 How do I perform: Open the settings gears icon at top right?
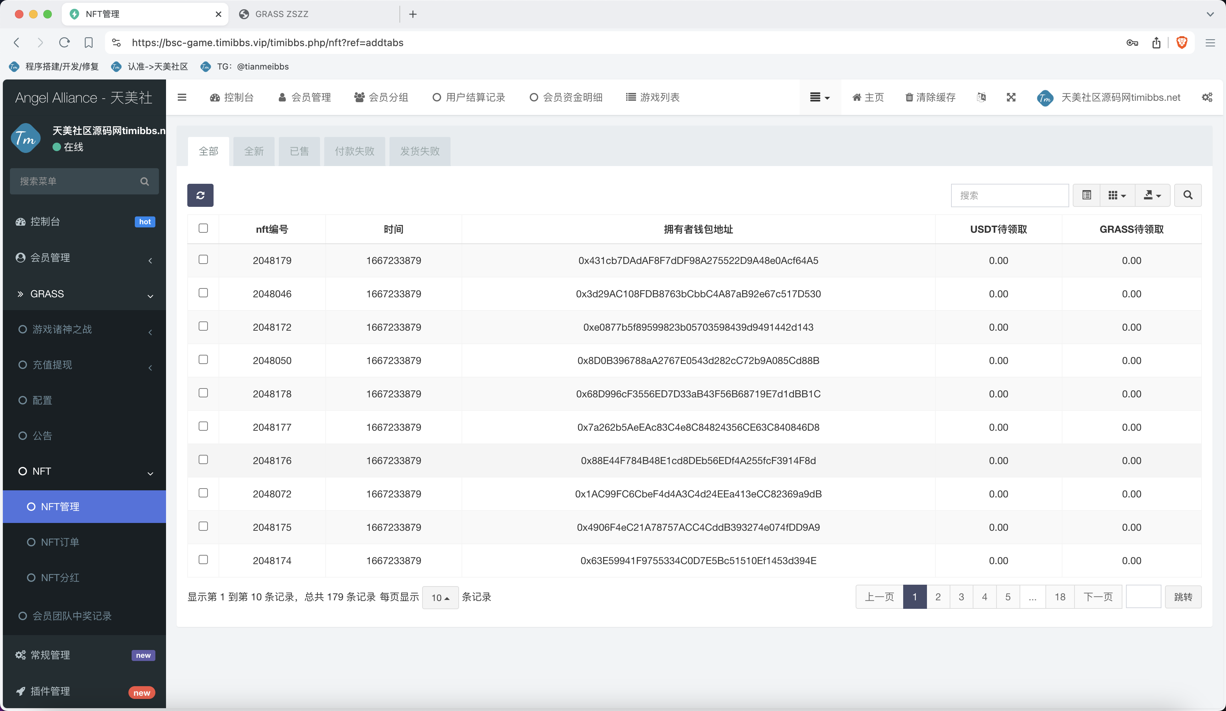[1206, 97]
